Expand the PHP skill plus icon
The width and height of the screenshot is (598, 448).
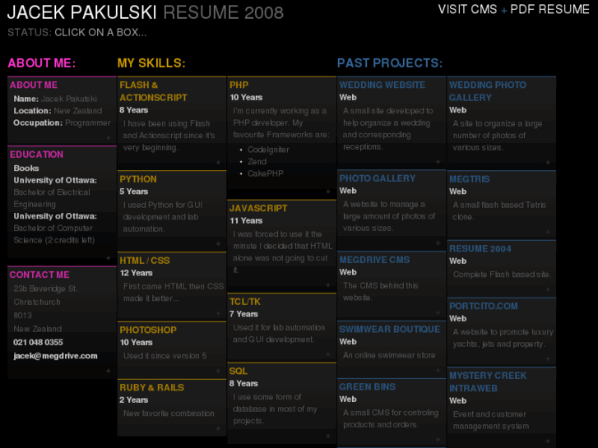pos(328,192)
